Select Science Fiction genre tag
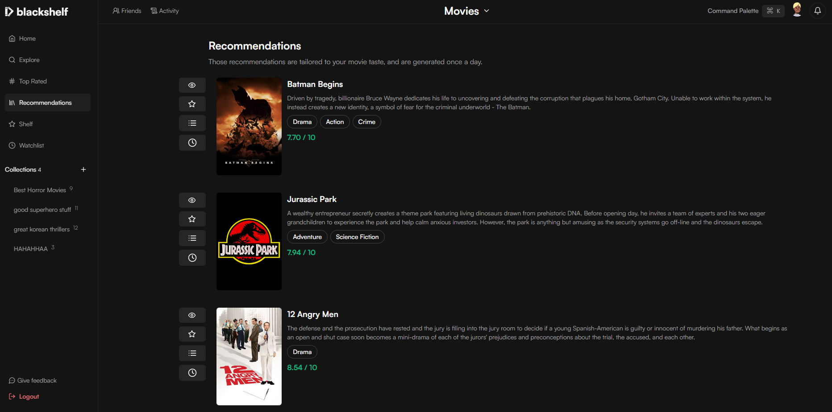This screenshot has width=832, height=412. click(357, 237)
